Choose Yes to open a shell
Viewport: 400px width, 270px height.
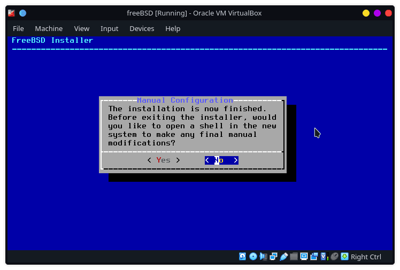click(x=164, y=160)
